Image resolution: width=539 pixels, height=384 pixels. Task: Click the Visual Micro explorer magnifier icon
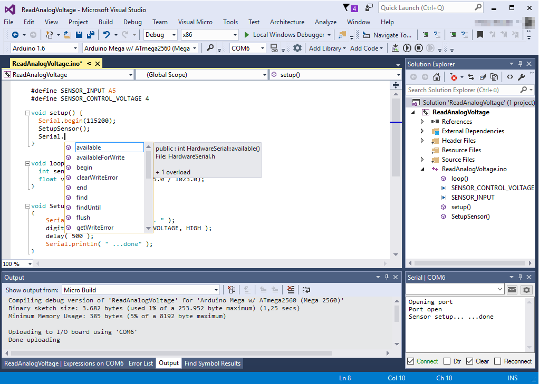[210, 48]
